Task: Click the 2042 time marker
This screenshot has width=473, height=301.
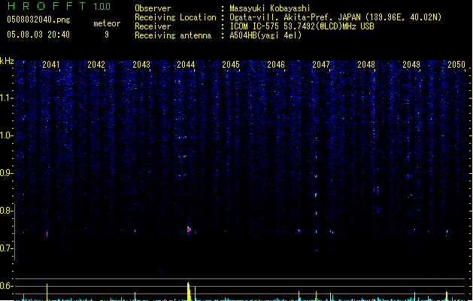Action: coord(96,64)
